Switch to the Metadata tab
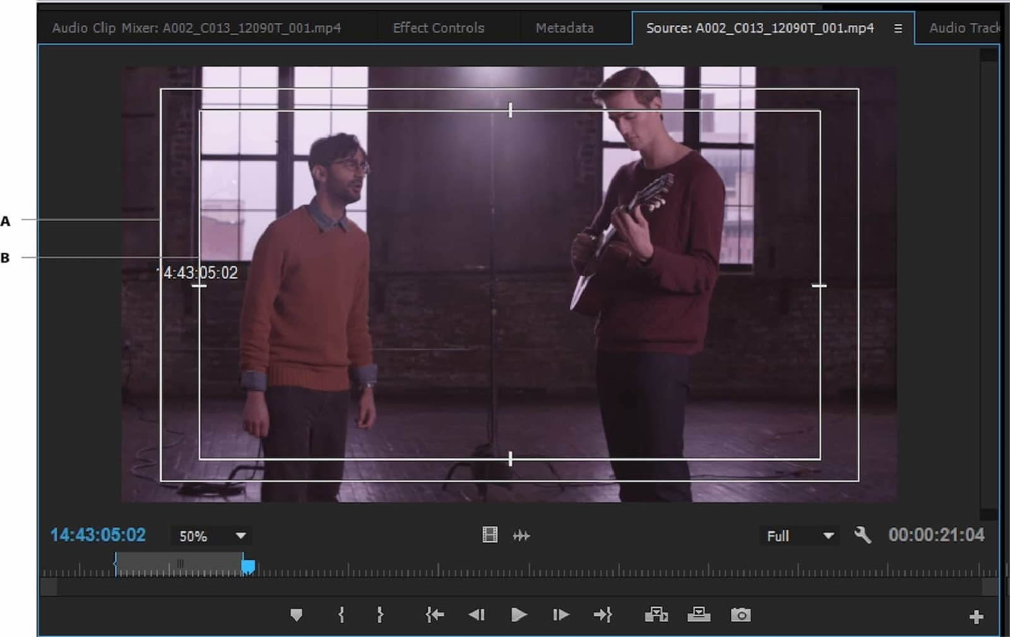 (x=564, y=28)
